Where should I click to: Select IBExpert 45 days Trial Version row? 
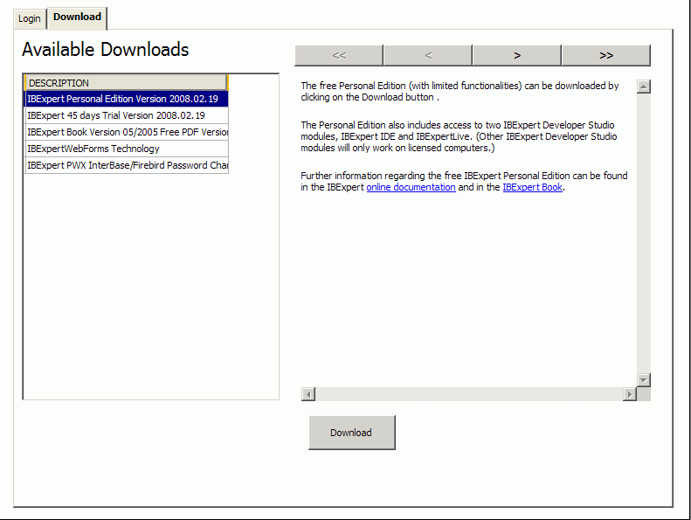point(127,115)
